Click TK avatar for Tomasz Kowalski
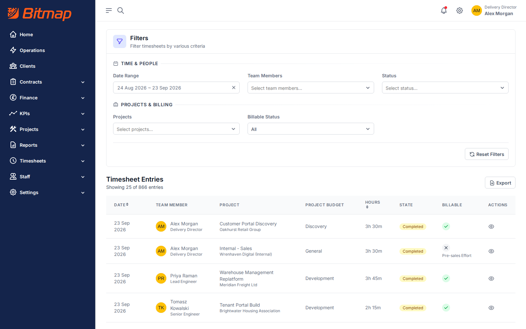This screenshot has height=329, width=526. point(161,308)
